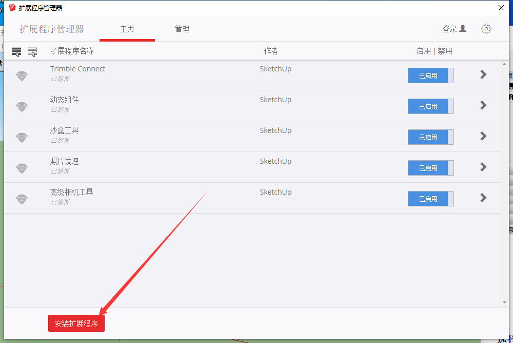Expand Trimble Connect details chevron
Image resolution: width=513 pixels, height=343 pixels.
pos(483,74)
